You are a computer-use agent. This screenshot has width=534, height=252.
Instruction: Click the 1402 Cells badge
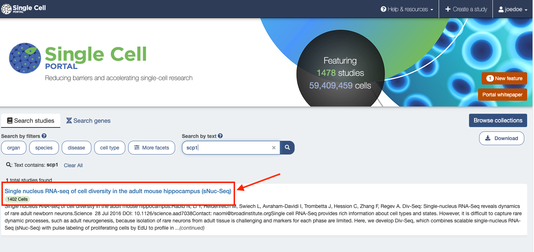[17, 199]
